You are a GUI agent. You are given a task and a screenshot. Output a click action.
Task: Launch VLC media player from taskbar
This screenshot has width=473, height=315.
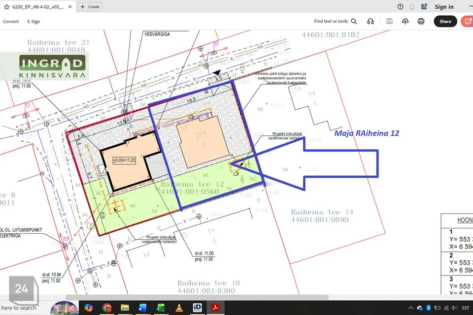[x=179, y=308]
